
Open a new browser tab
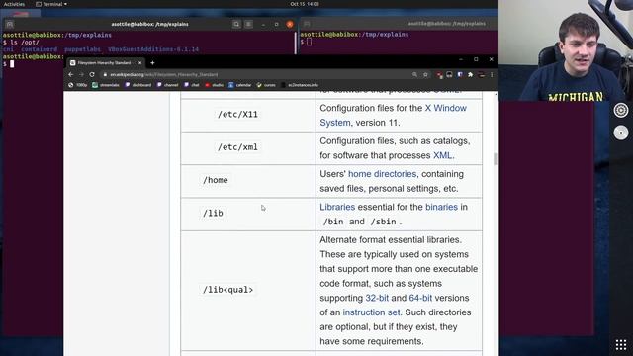152,63
